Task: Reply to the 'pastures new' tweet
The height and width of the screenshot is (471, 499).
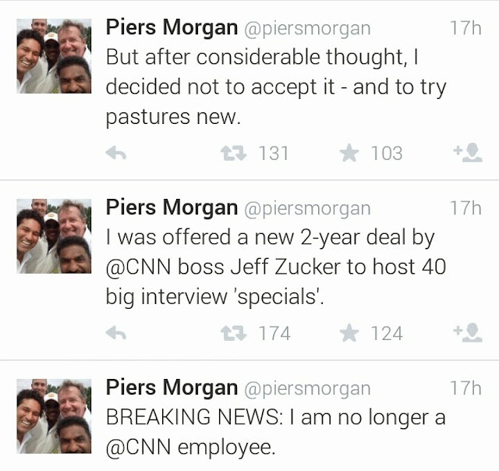Action: click(116, 154)
